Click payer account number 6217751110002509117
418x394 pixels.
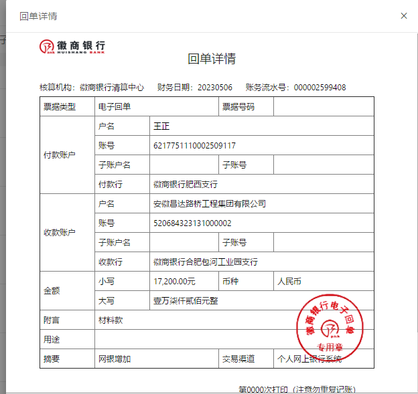194,145
